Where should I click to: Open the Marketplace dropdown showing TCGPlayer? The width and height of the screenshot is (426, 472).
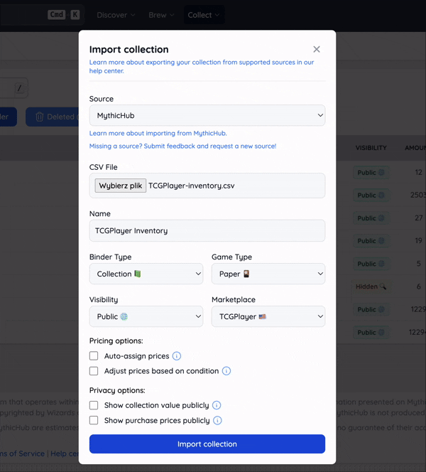pyautogui.click(x=268, y=316)
